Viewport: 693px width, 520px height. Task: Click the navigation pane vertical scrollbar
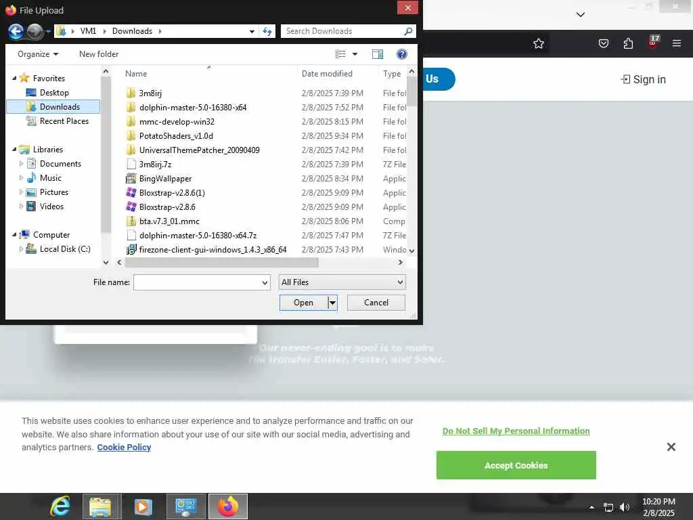tap(106, 155)
